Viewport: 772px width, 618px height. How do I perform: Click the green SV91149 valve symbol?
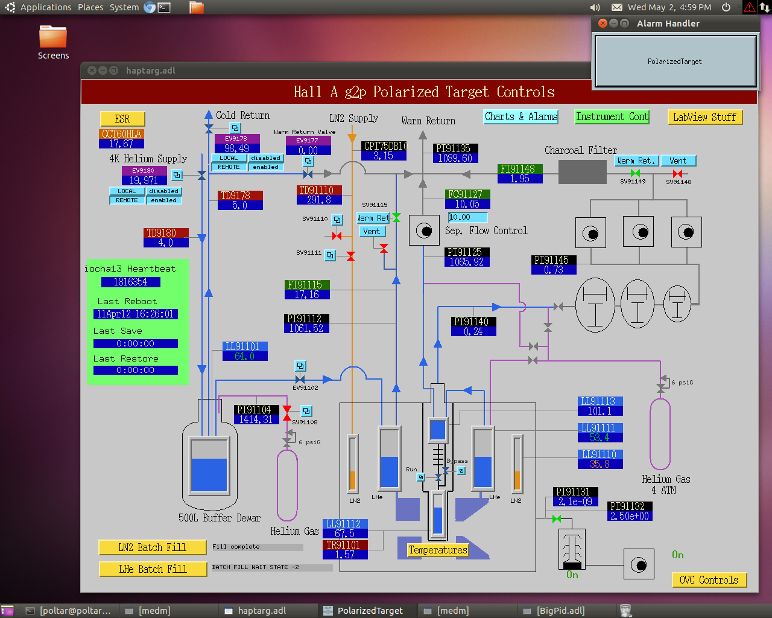click(x=635, y=173)
